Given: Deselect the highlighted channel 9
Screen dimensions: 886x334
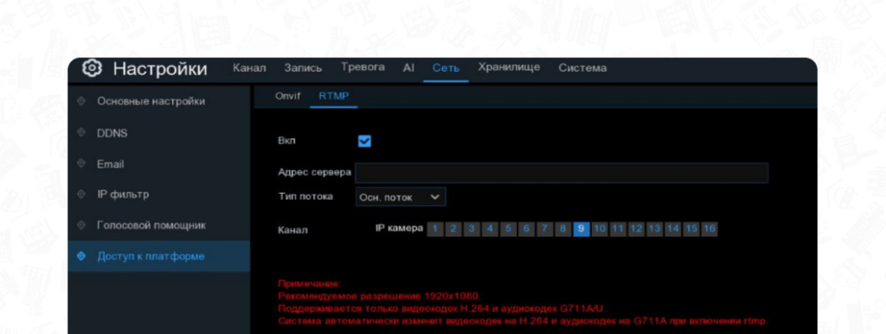Looking at the screenshot, I should [581, 229].
